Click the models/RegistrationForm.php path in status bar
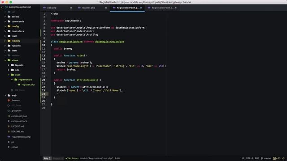287x161 pixels. pos(96,158)
